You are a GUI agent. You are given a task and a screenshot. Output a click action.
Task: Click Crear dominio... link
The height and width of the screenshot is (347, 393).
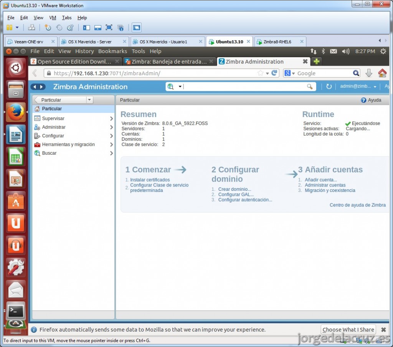tap(234, 189)
